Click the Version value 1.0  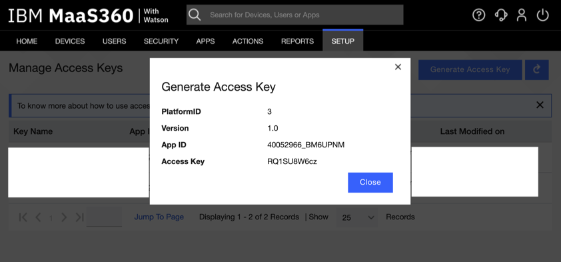coord(273,128)
